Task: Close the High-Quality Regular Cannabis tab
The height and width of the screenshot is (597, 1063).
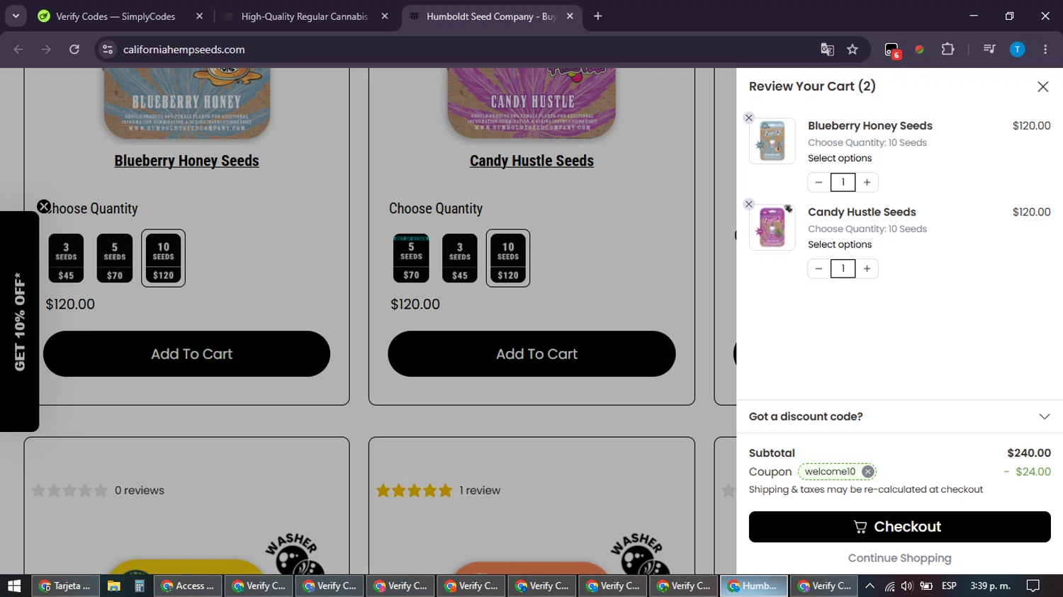Action: tap(385, 16)
